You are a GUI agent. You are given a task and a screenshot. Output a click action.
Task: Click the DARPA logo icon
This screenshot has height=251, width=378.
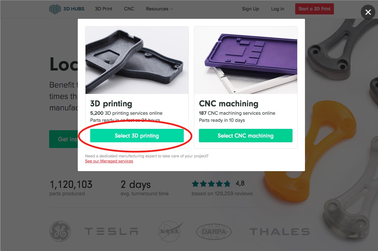pyautogui.click(x=214, y=232)
